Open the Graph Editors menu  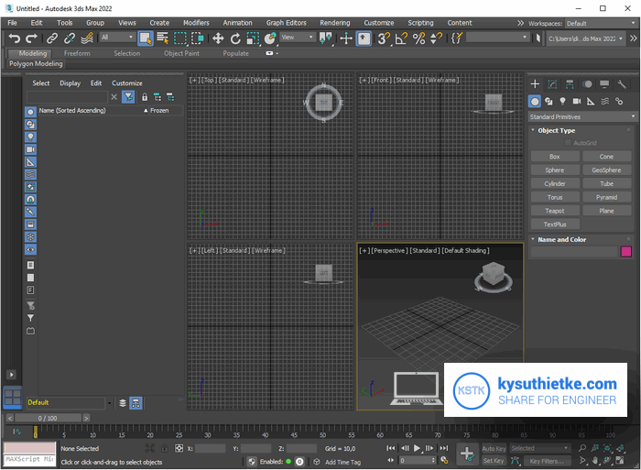coord(286,23)
